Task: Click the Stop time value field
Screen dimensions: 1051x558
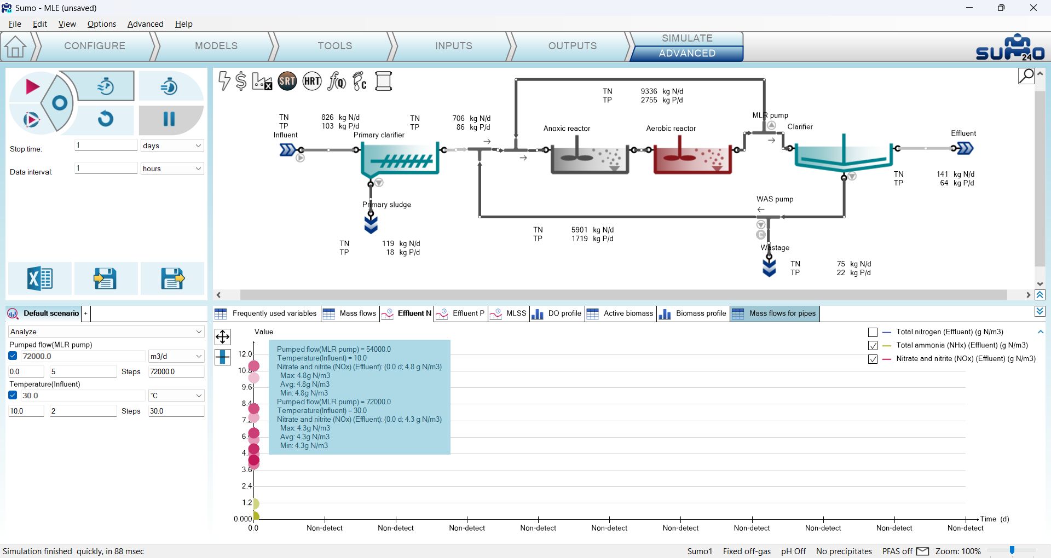Action: click(x=106, y=145)
